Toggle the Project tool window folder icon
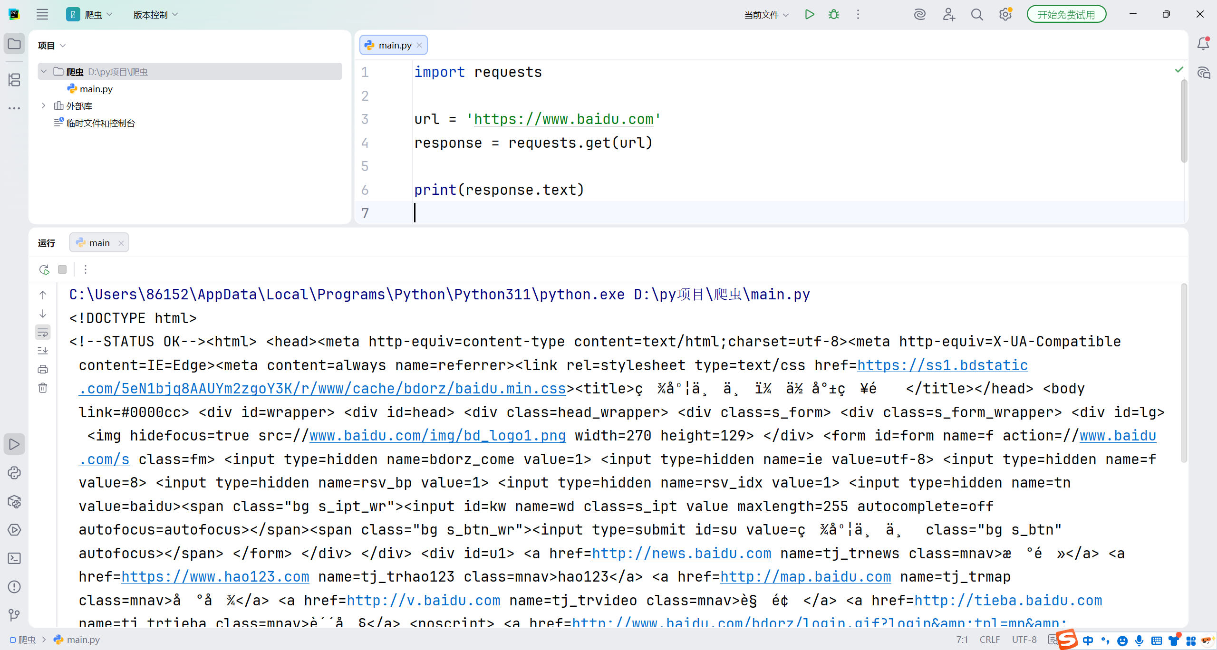Screen dimensions: 1217x650 (14, 44)
